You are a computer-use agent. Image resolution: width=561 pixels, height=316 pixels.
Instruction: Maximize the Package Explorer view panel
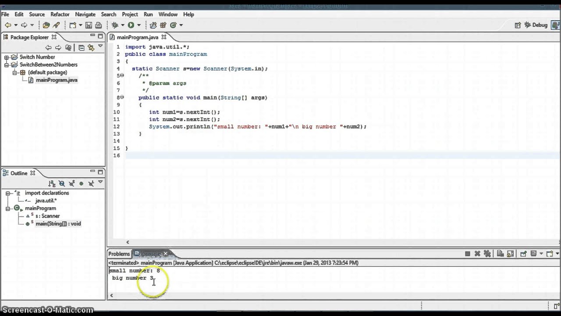(x=100, y=36)
